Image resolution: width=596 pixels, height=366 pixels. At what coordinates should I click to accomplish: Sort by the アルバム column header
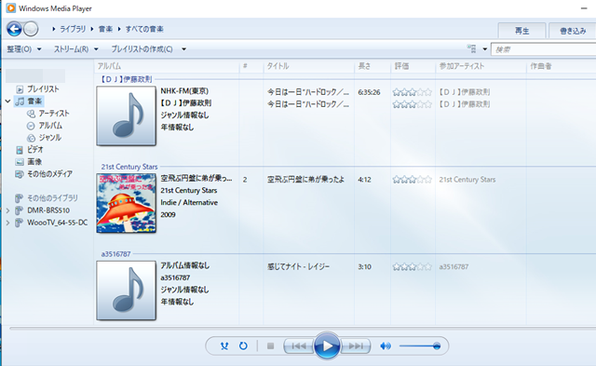(x=167, y=66)
